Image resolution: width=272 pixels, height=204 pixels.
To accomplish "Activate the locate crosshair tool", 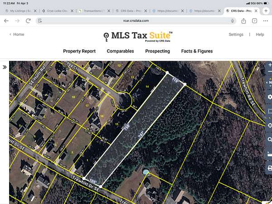I will tap(270, 126).
